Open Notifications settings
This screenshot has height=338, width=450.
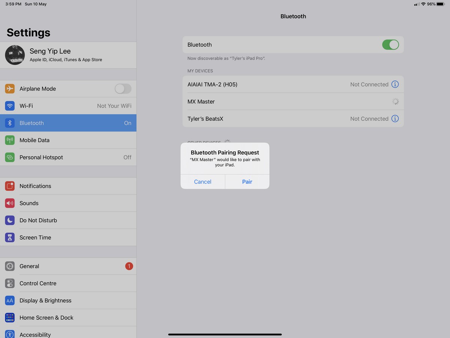68,186
